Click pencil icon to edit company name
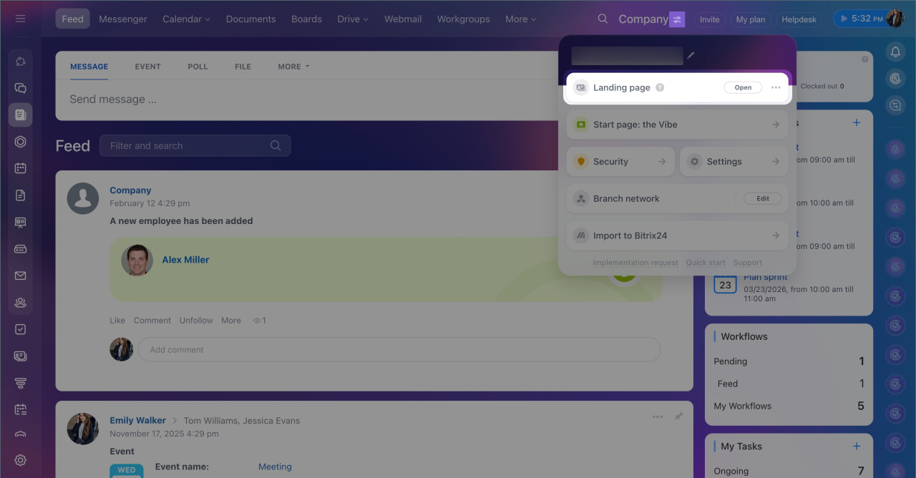This screenshot has width=916, height=478. (691, 55)
